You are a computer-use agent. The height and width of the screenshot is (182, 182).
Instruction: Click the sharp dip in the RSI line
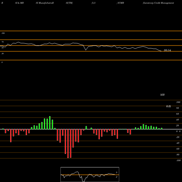tap(86, 50)
